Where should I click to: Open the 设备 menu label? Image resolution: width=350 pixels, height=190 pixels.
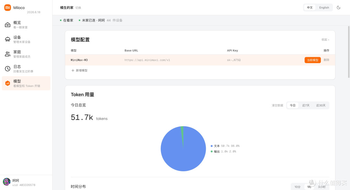tap(17, 37)
